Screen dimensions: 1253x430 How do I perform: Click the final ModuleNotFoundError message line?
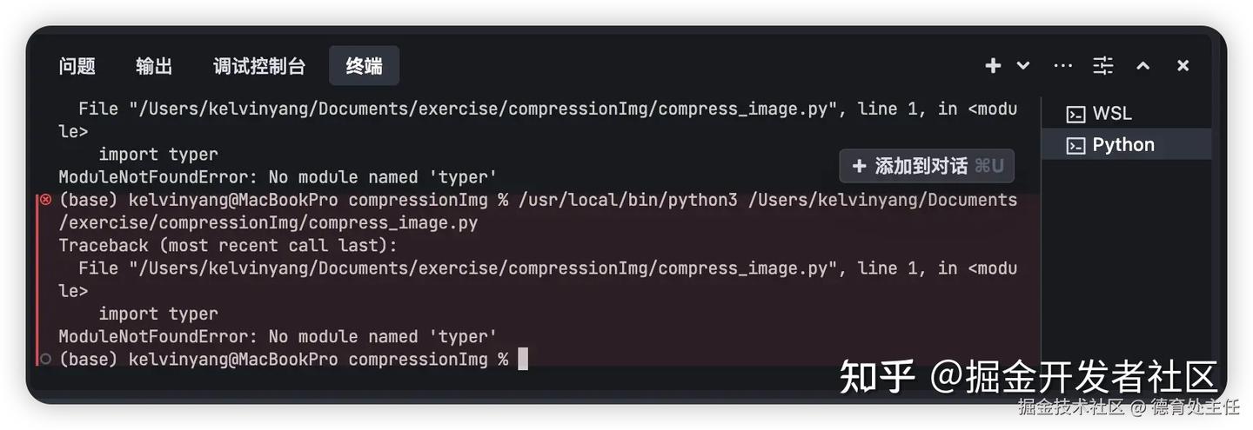click(278, 336)
